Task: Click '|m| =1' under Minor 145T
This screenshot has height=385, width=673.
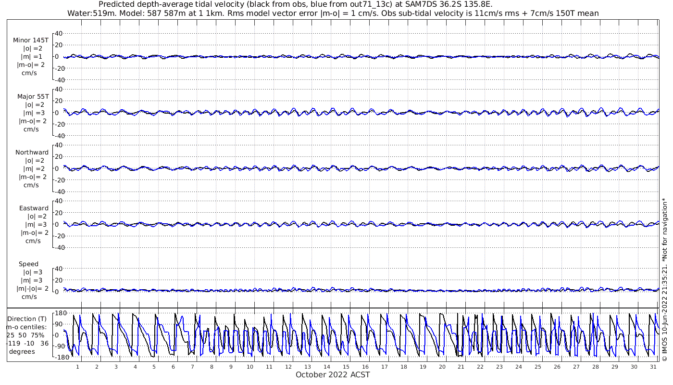Action: tap(34, 57)
